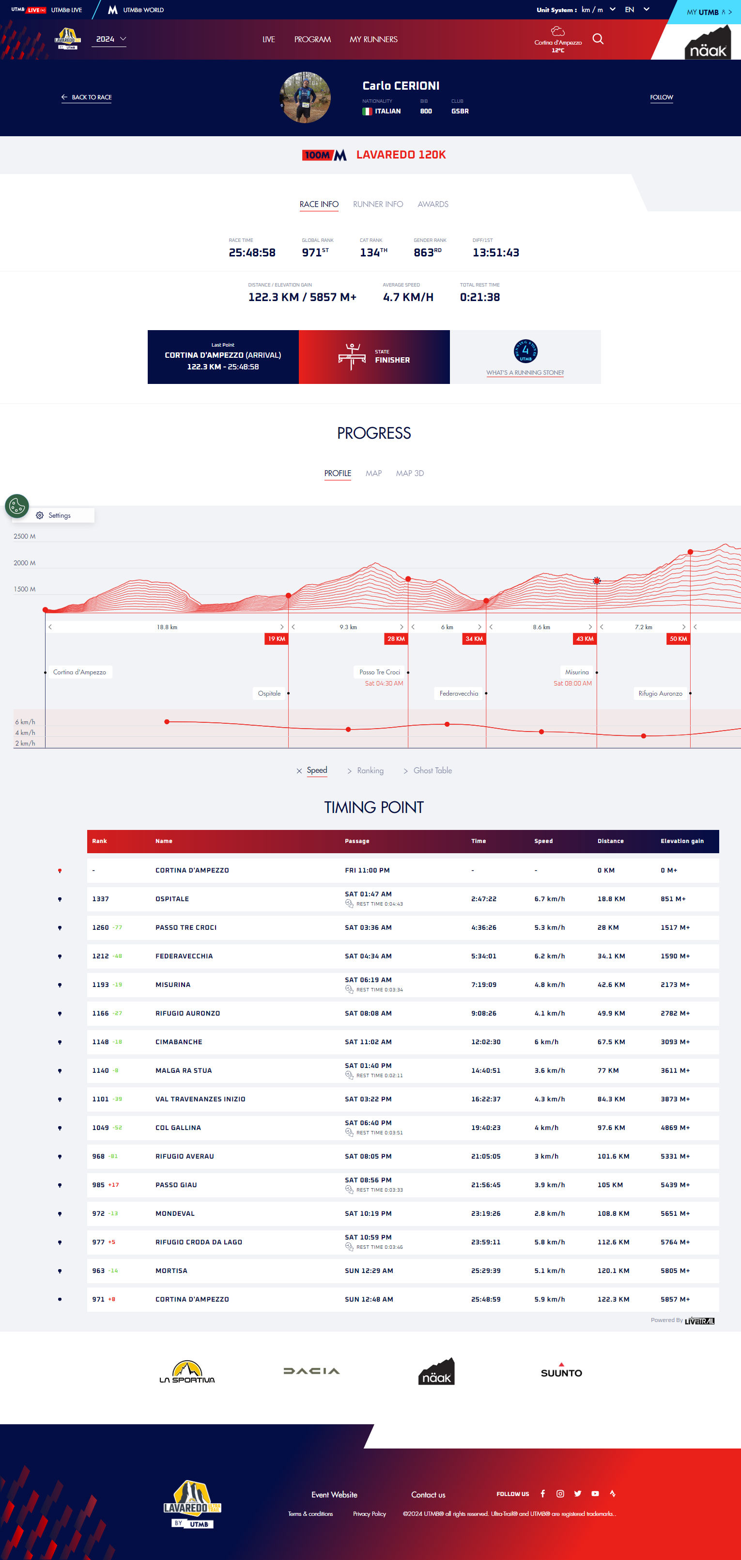Click the BACK TO RACE link

(87, 97)
